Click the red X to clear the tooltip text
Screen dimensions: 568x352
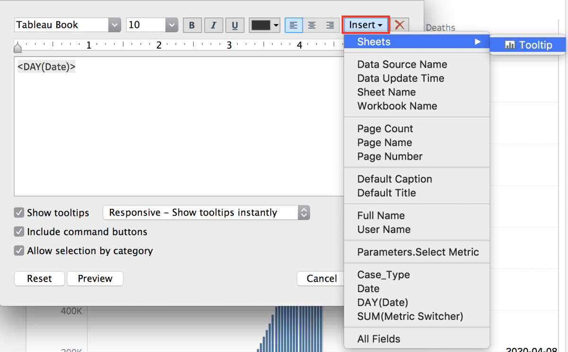400,25
